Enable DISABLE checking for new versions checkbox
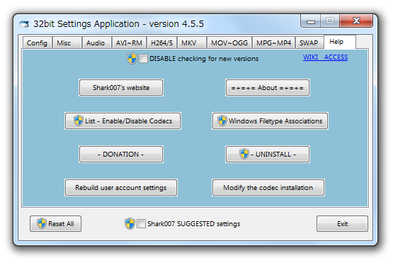 pos(143,59)
